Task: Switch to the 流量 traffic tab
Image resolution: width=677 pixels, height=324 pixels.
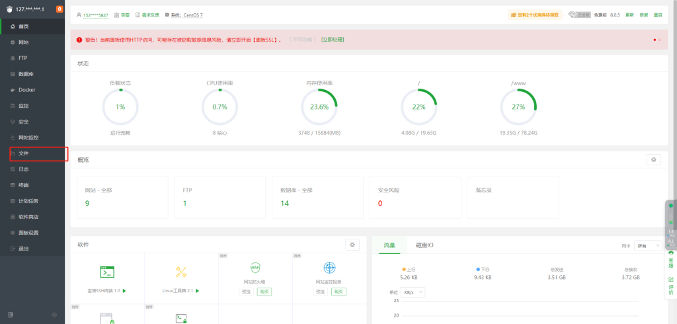Action: [389, 245]
